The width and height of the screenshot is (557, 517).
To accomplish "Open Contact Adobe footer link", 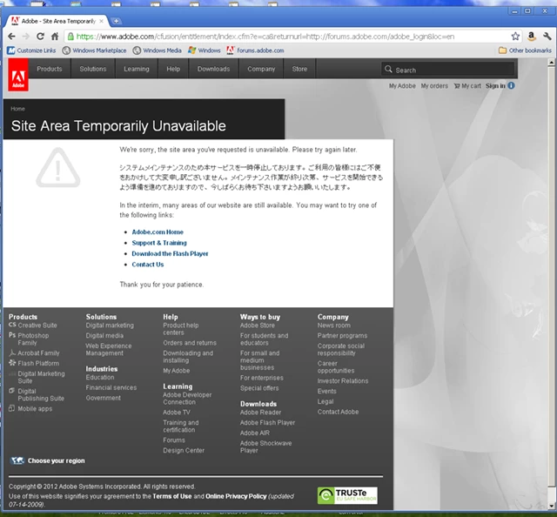I will [338, 412].
